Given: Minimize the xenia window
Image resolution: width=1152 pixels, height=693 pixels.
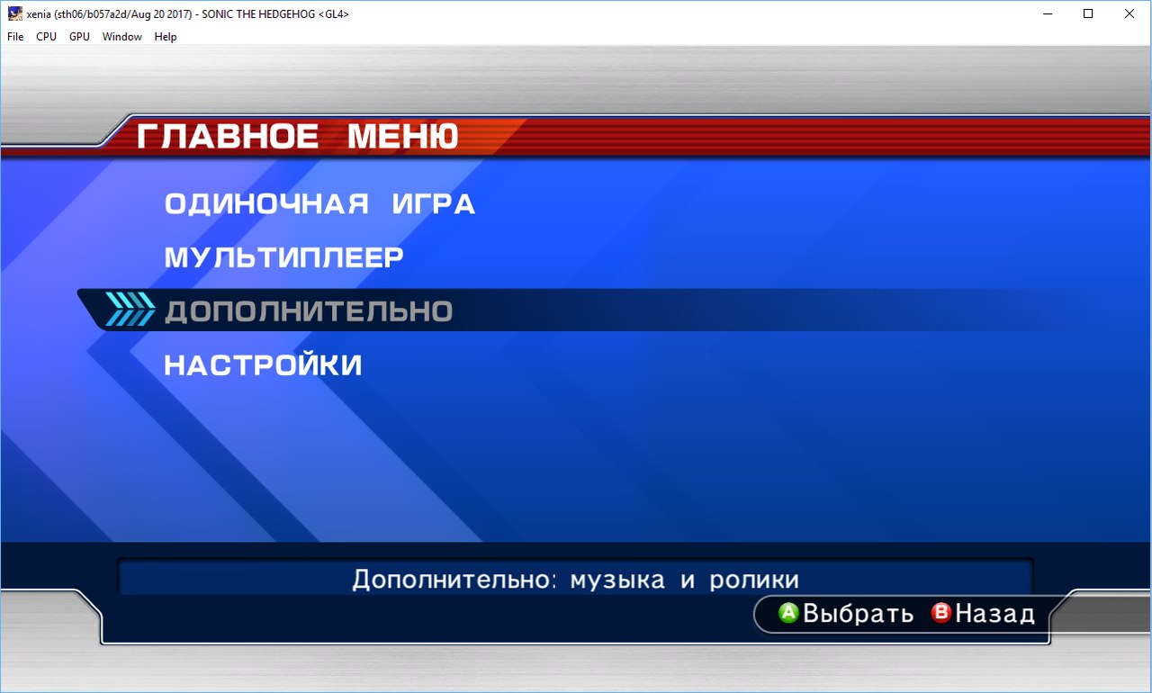Looking at the screenshot, I should [1048, 13].
